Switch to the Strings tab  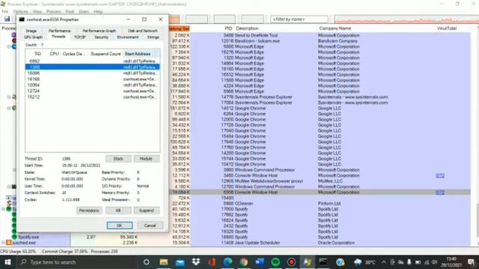point(153,37)
